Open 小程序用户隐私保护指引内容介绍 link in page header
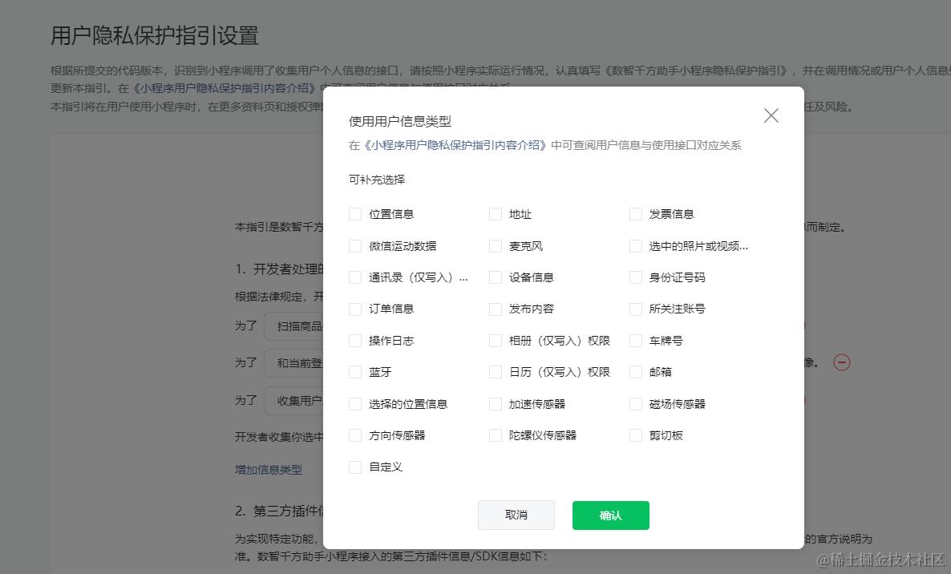 coord(225,88)
